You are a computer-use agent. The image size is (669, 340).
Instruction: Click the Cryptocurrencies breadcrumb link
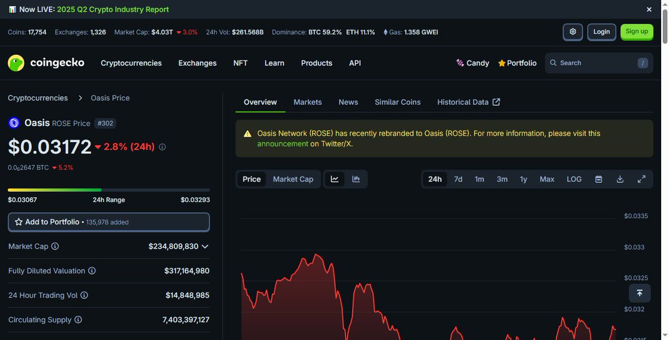click(37, 98)
